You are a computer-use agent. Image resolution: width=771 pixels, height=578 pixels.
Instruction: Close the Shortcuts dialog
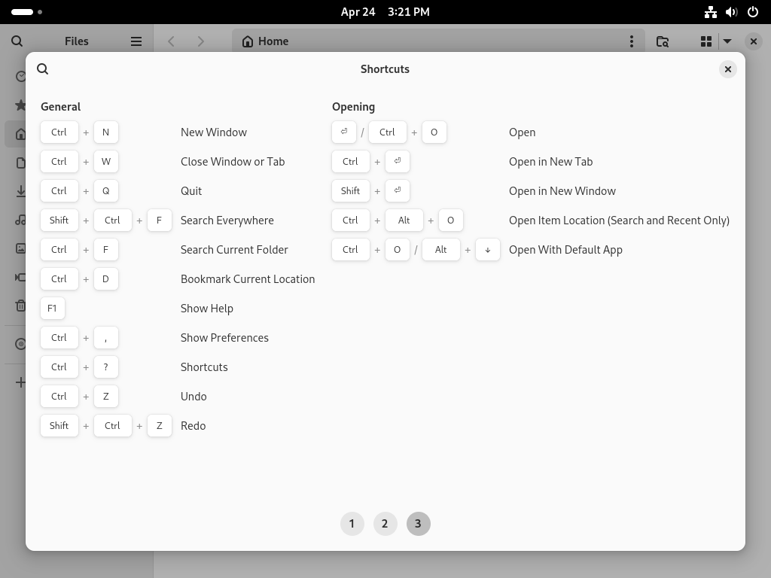coord(728,69)
